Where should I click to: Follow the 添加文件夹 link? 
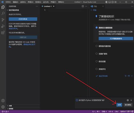[x=13, y=28]
